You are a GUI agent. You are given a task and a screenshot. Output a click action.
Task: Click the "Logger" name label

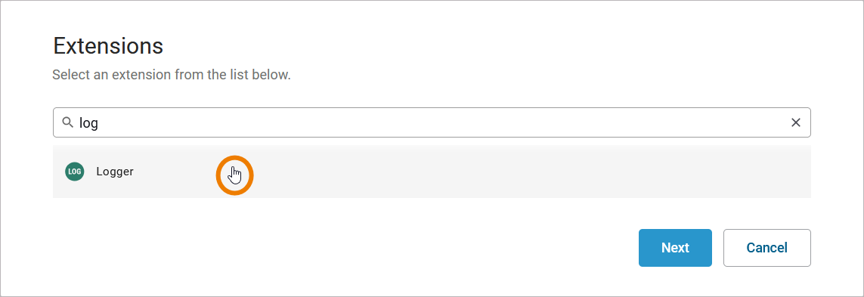pos(115,172)
